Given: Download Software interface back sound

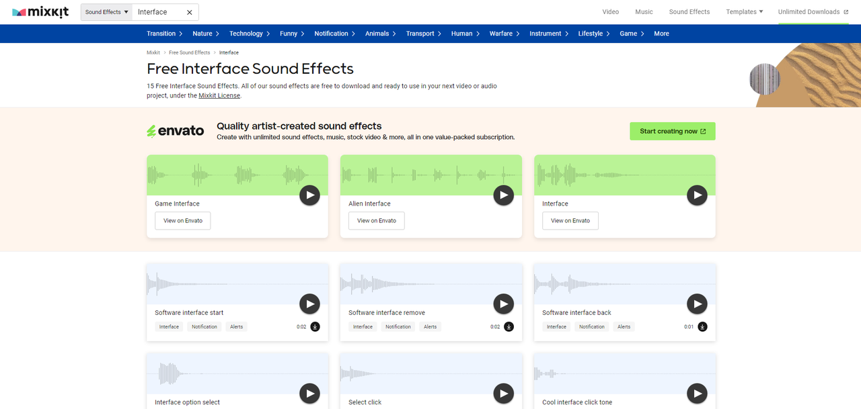Looking at the screenshot, I should pyautogui.click(x=702, y=327).
